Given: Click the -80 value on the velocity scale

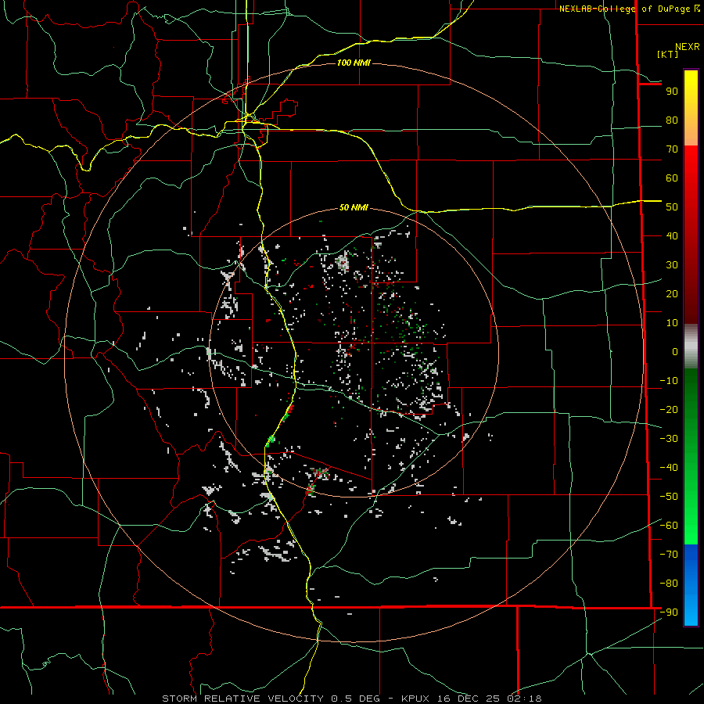Looking at the screenshot, I should (669, 584).
